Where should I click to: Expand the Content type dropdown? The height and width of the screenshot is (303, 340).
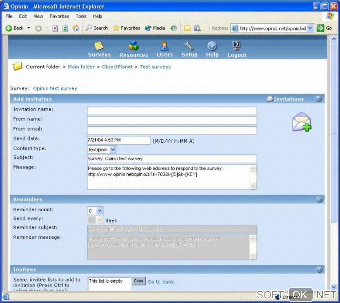click(x=113, y=149)
